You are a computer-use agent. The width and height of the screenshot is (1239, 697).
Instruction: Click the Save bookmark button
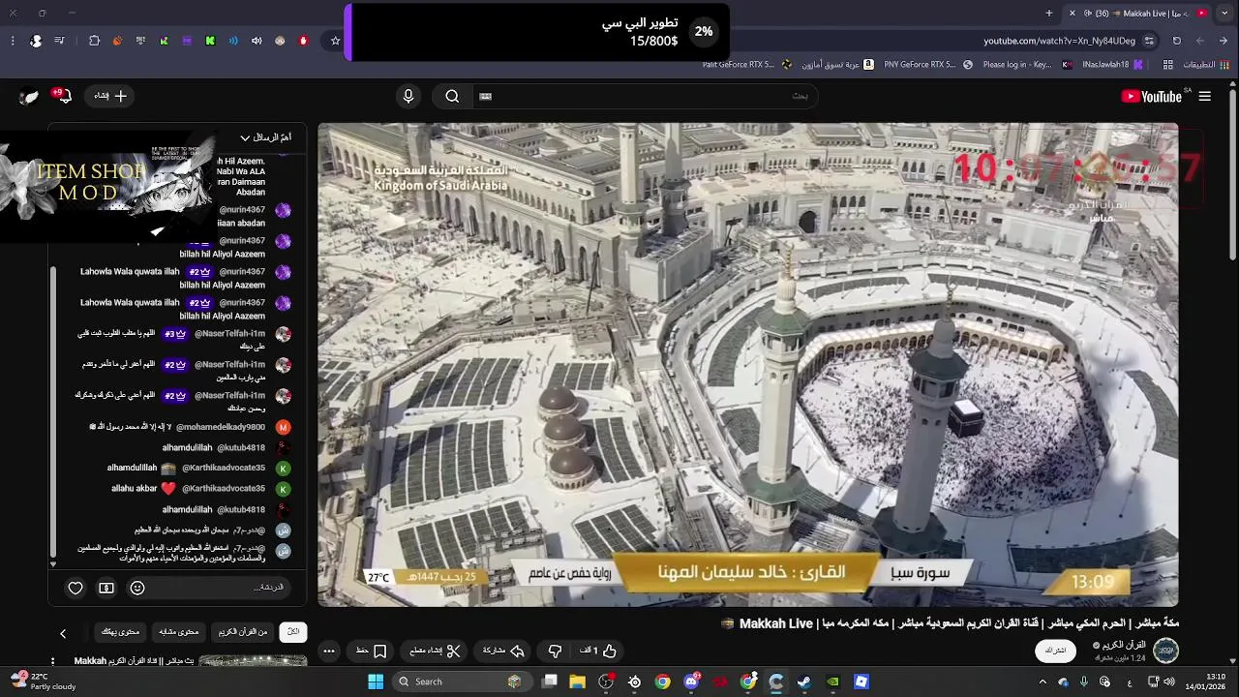(x=372, y=651)
